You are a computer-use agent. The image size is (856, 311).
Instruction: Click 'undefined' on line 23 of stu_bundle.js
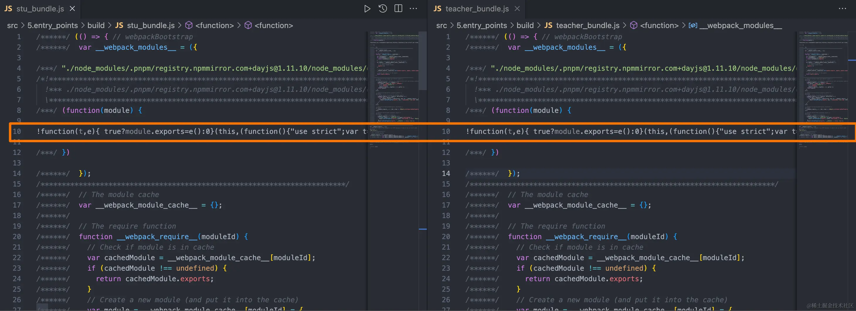coord(195,268)
